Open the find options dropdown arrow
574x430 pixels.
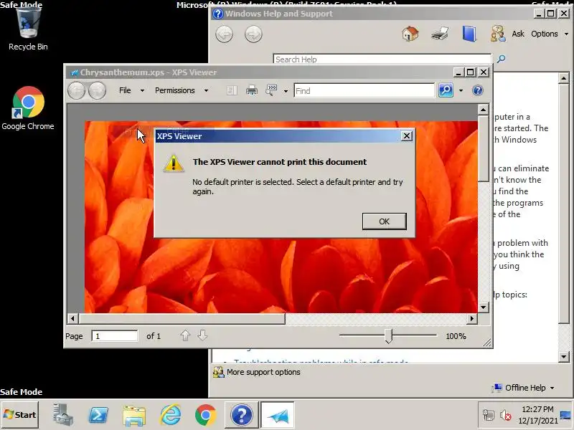(461, 91)
